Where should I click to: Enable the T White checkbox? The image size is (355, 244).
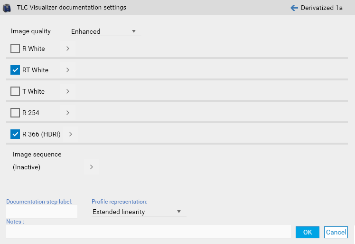coord(15,91)
